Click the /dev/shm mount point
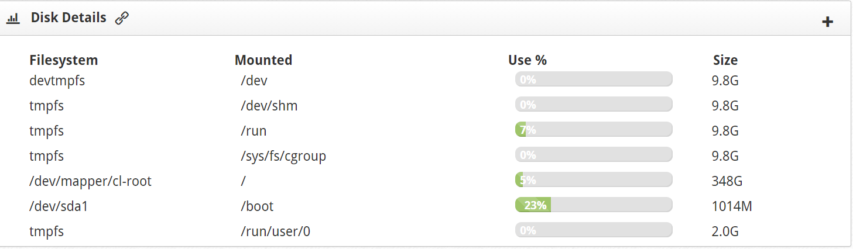This screenshot has height=249, width=853. click(x=269, y=106)
